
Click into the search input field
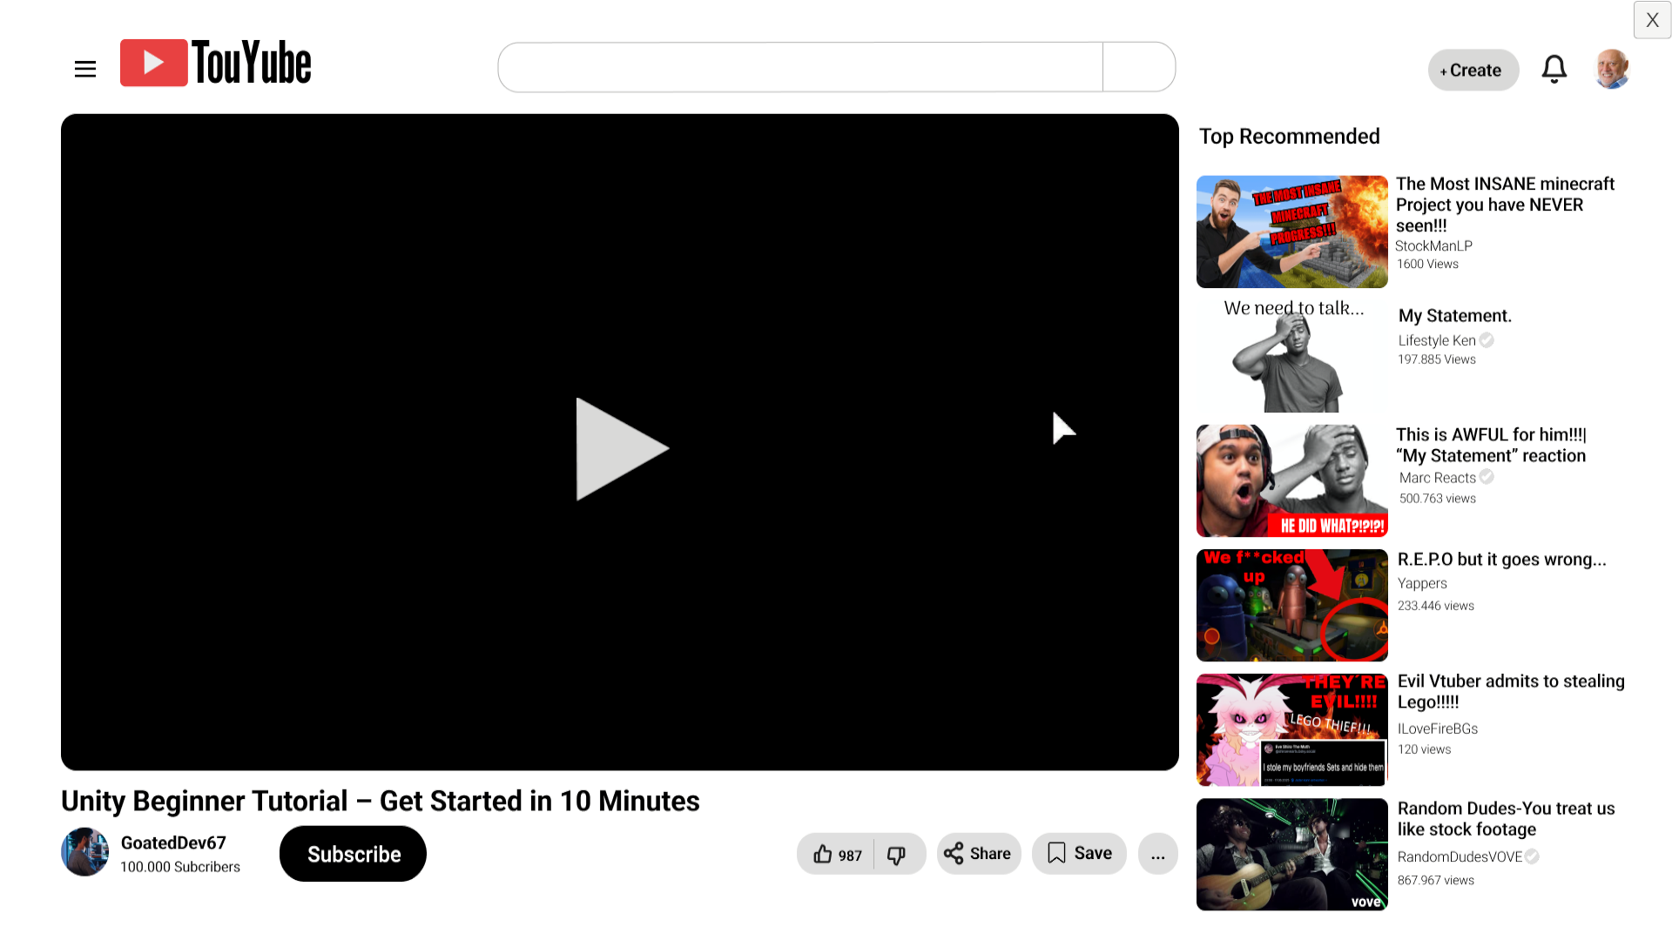click(799, 67)
